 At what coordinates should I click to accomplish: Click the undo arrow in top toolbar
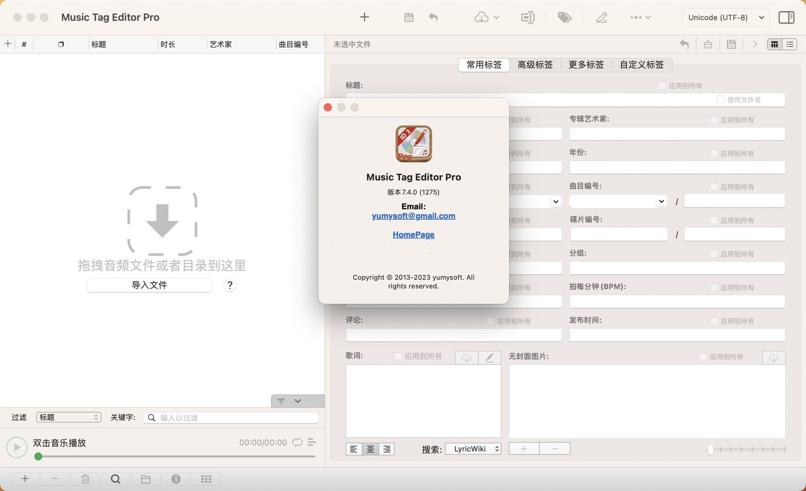433,17
